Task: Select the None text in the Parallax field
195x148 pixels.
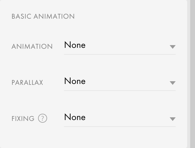Action: (75, 81)
